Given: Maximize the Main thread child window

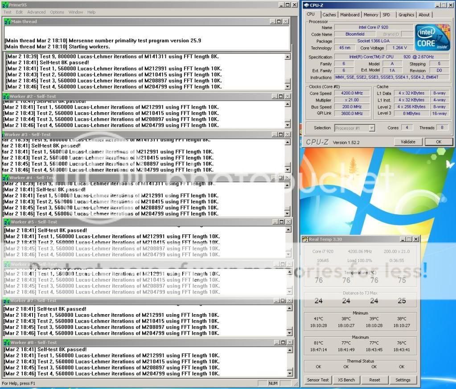Looking at the screenshot, I should coord(279,21).
